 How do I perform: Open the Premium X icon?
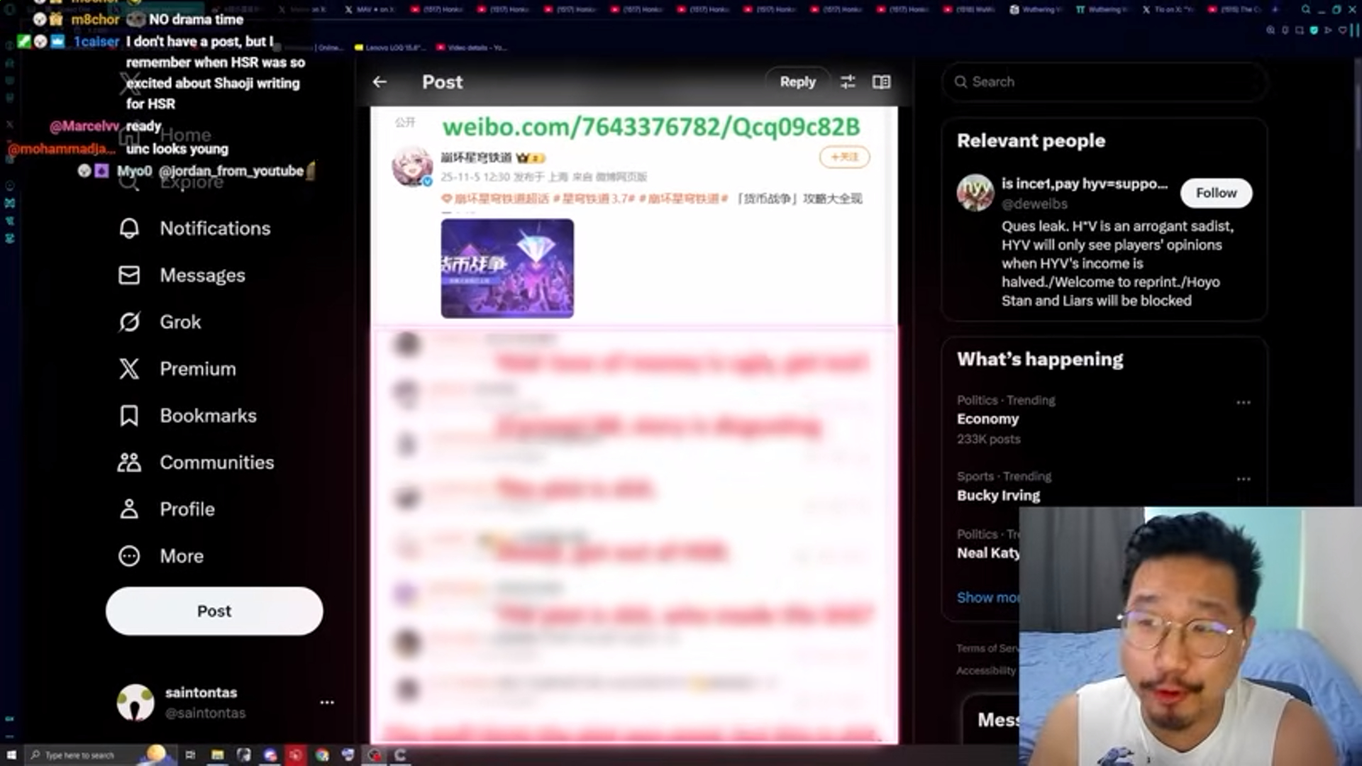tap(129, 369)
